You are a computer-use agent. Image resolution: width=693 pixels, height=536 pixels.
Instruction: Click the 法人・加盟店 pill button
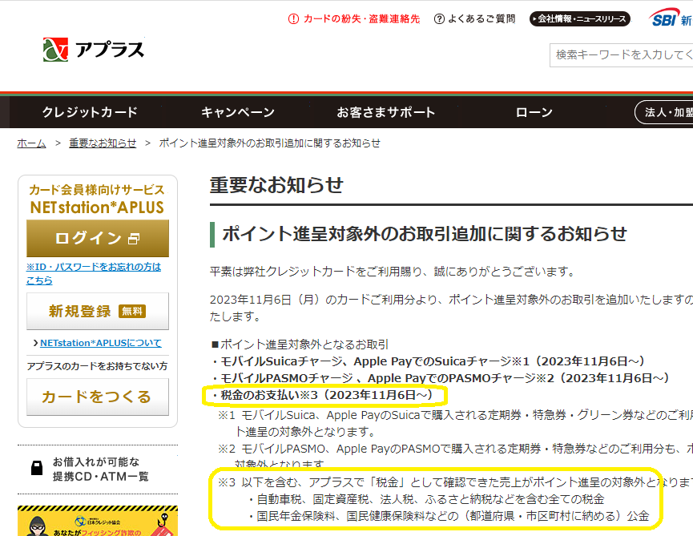tap(664, 112)
